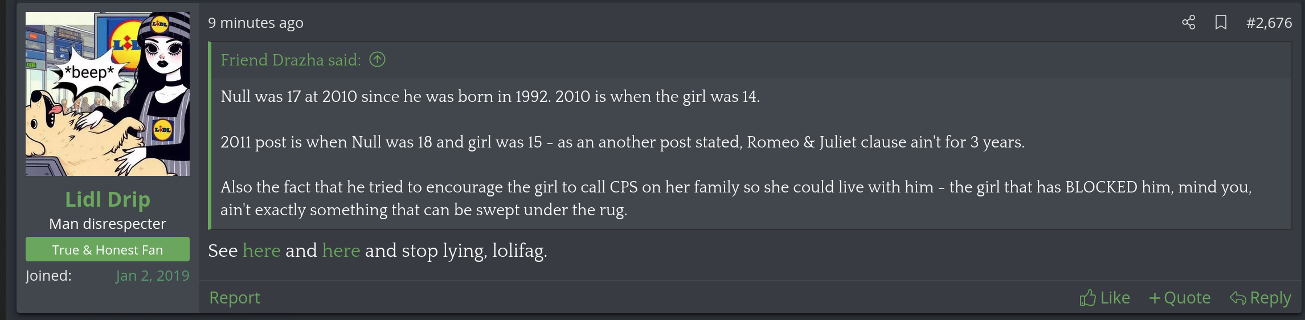
Task: Click the "Joined:" label under the badge
Action: (x=48, y=276)
